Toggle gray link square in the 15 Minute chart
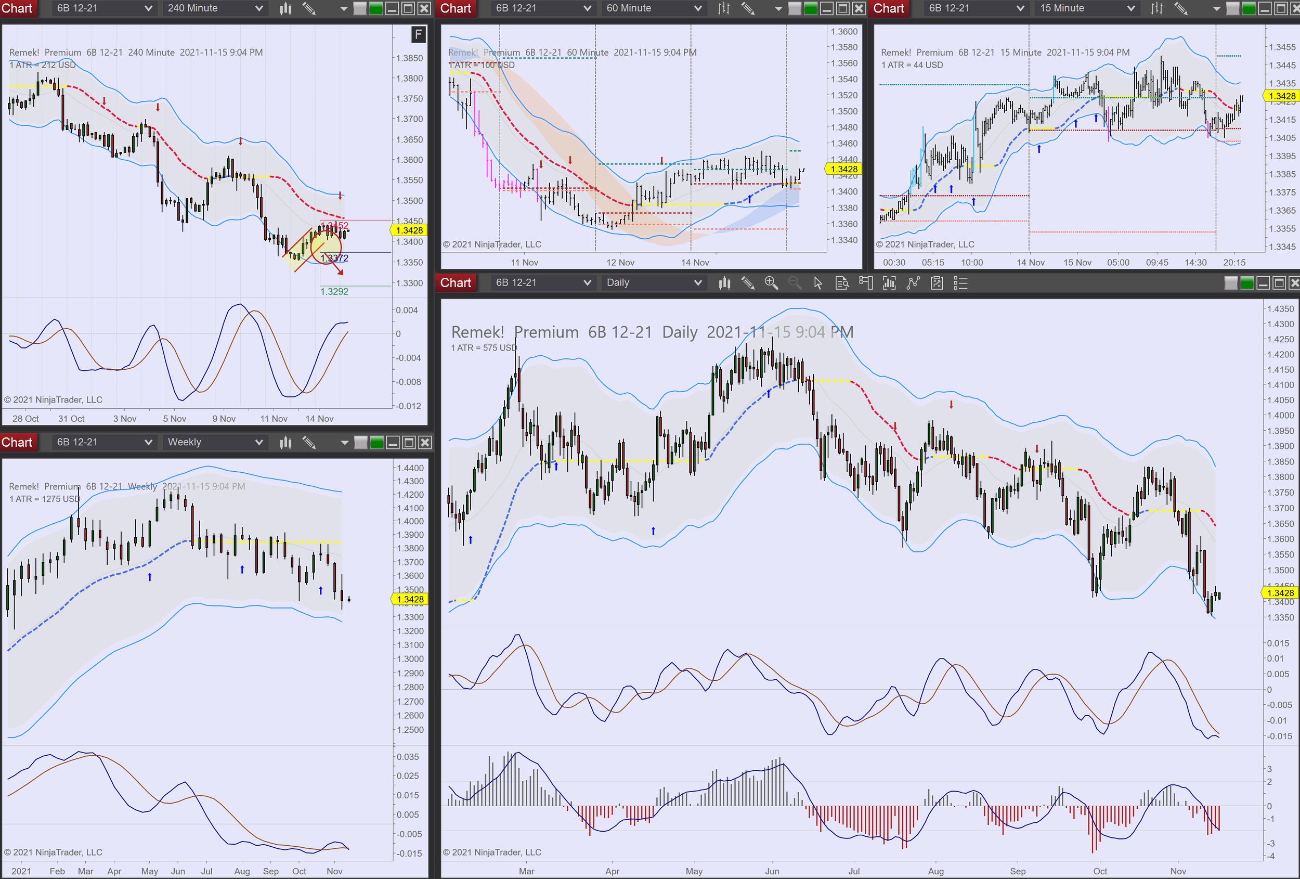Image resolution: width=1300 pixels, height=879 pixels. click(1232, 8)
